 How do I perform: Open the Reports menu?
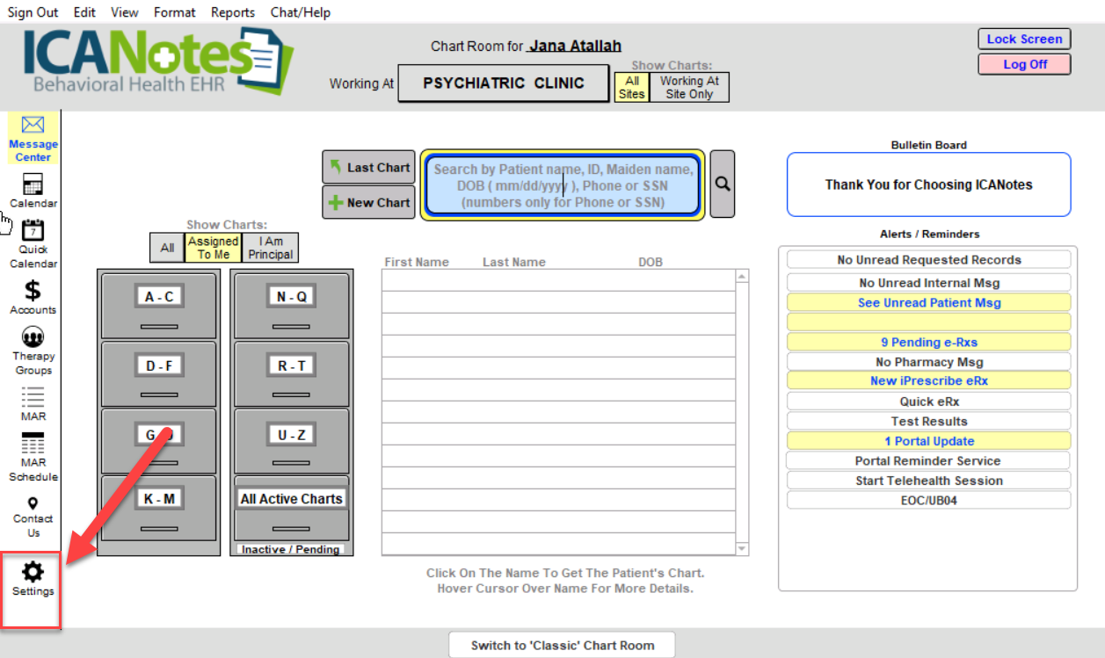[233, 12]
